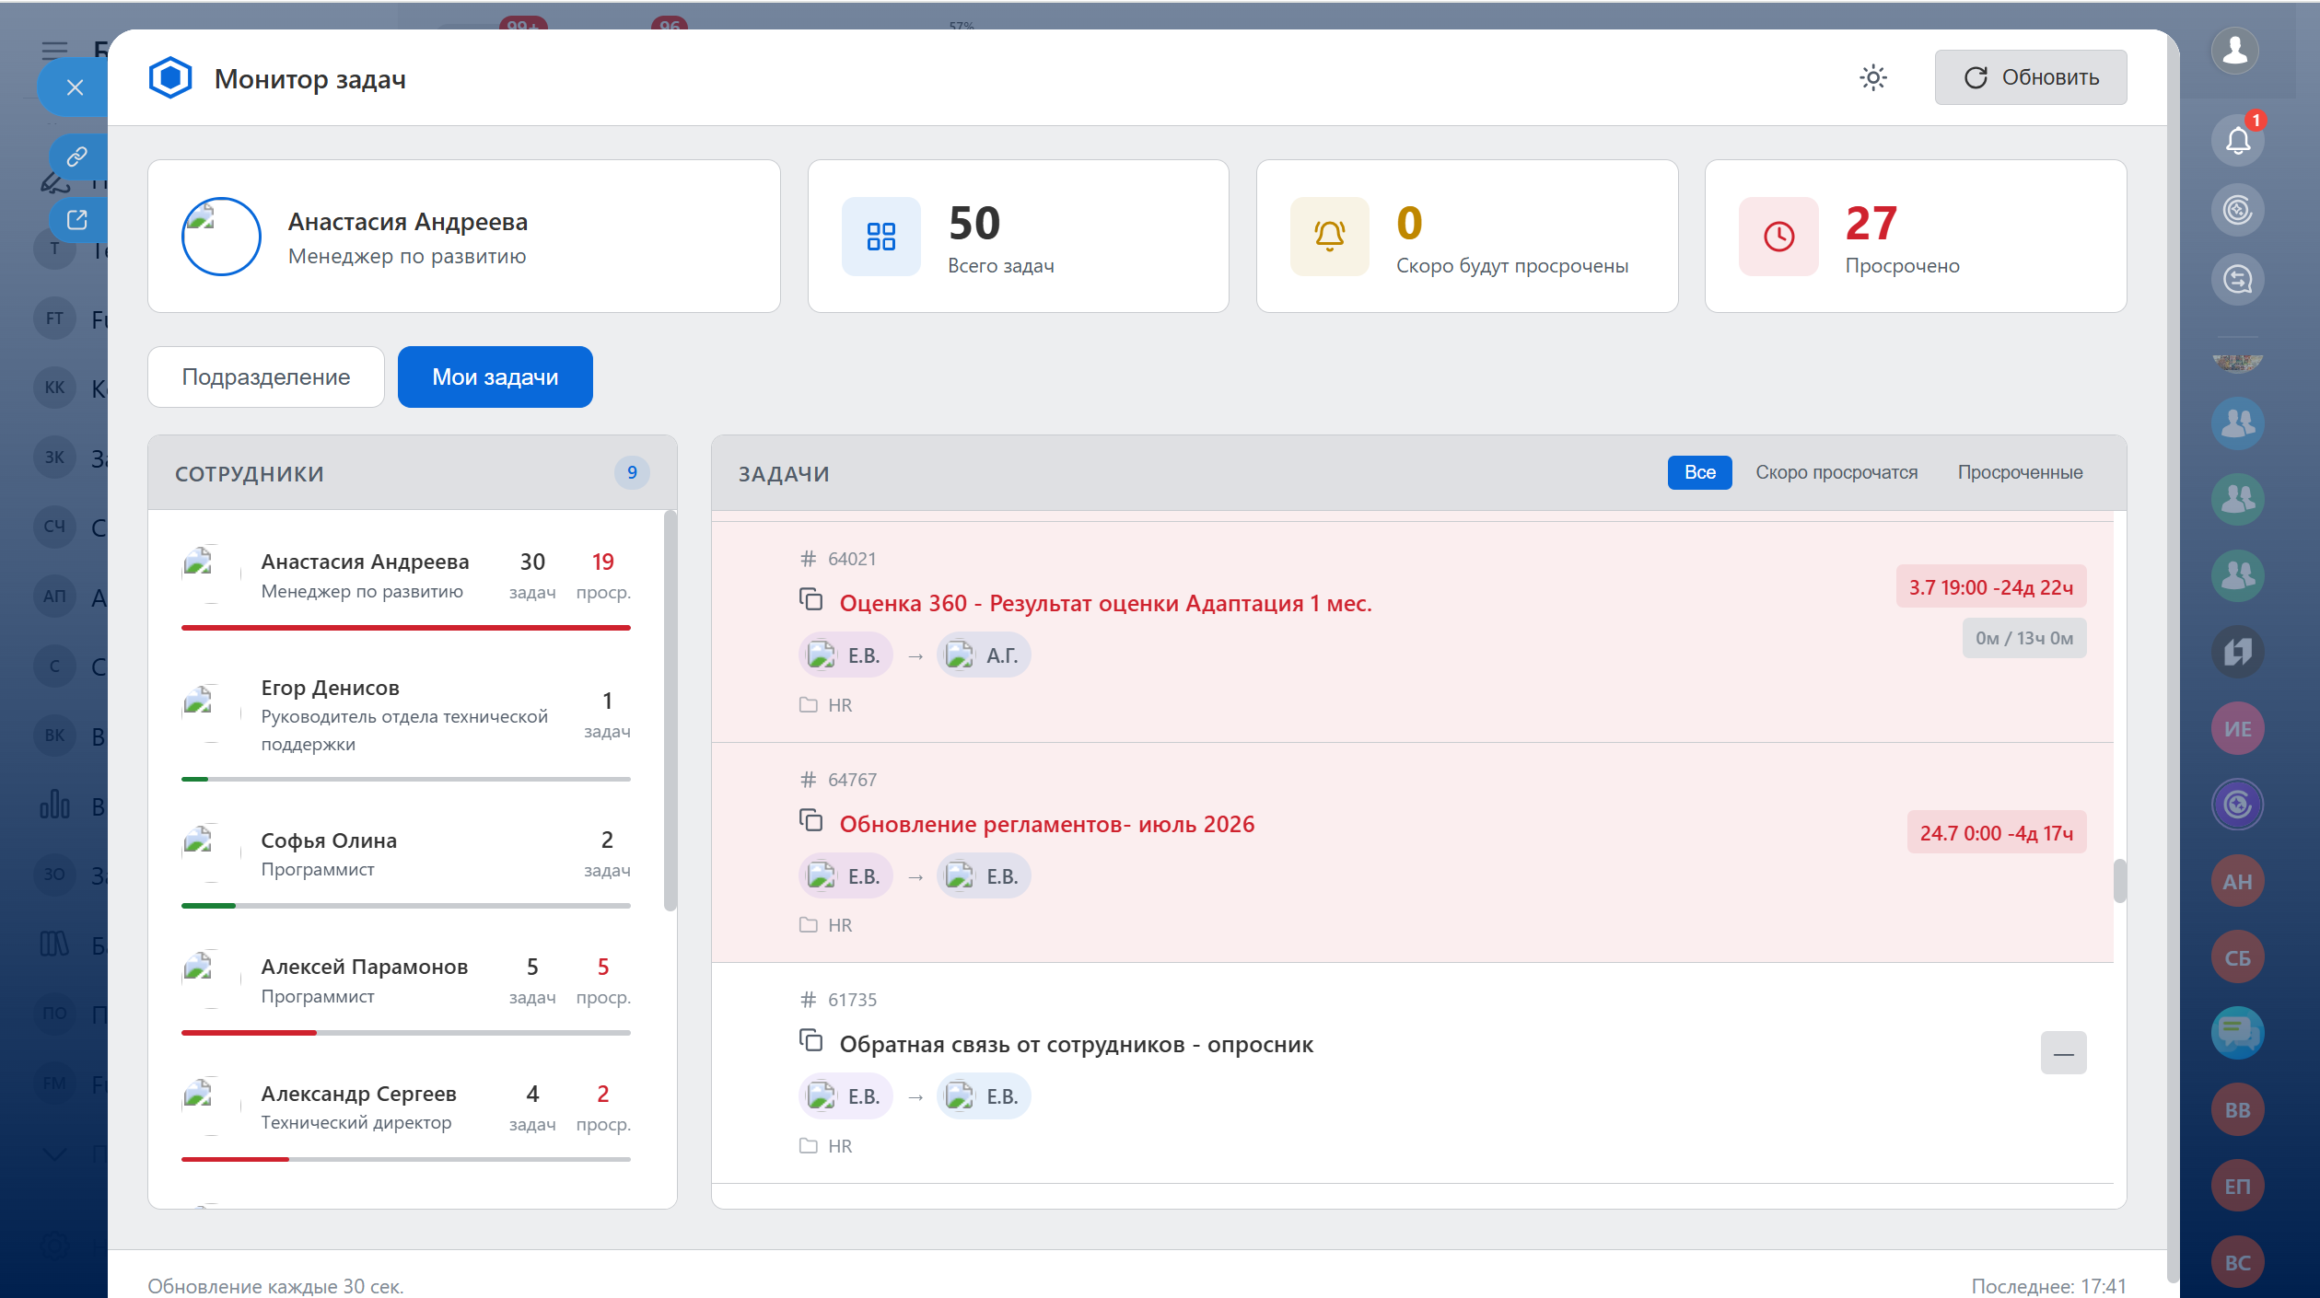Filter tasks by Скоро просрочатся
Viewport: 2320px width, 1298px height.
click(x=1836, y=472)
